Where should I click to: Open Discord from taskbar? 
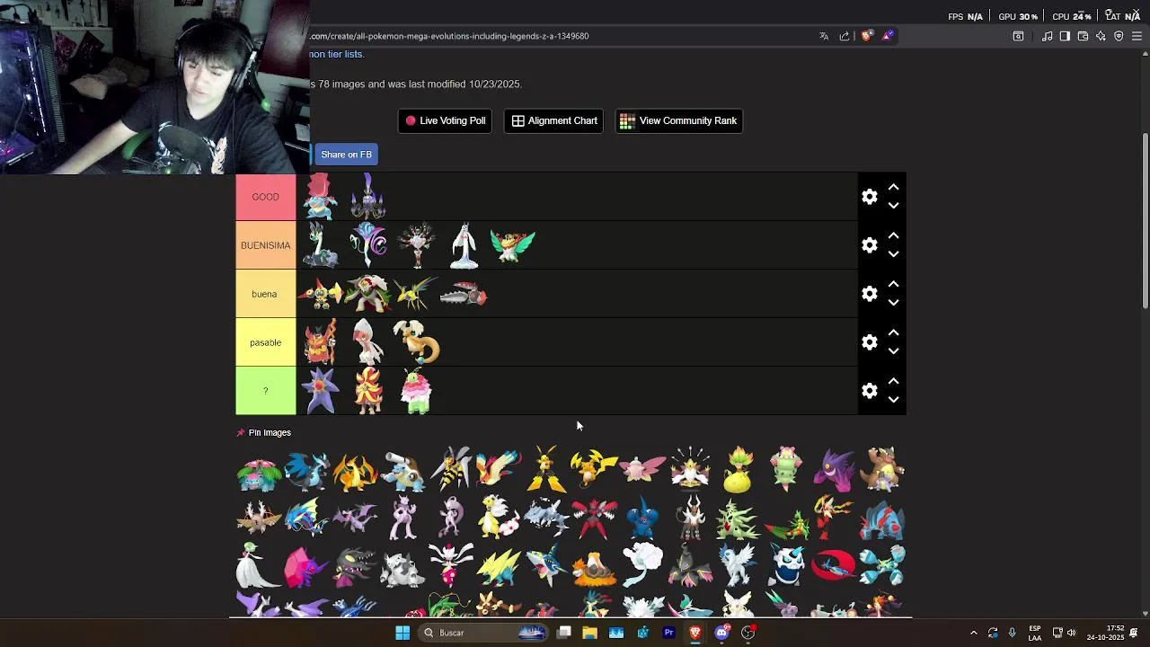point(721,633)
